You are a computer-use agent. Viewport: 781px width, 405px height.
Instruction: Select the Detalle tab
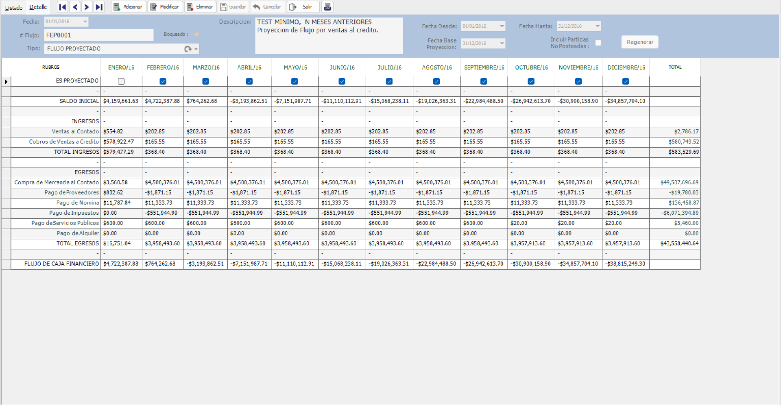tap(38, 7)
